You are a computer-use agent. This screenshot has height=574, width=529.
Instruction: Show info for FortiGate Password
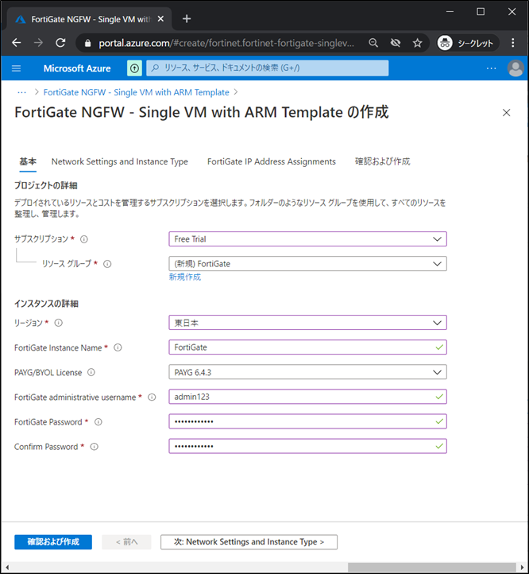[98, 421]
